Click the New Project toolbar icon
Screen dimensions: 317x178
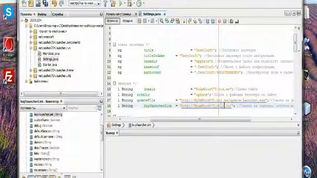[x=31, y=3]
